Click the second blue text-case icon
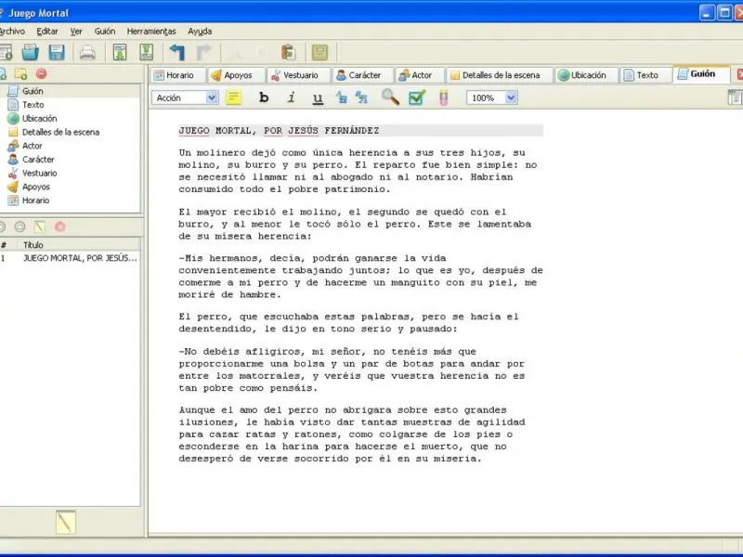 (x=361, y=97)
